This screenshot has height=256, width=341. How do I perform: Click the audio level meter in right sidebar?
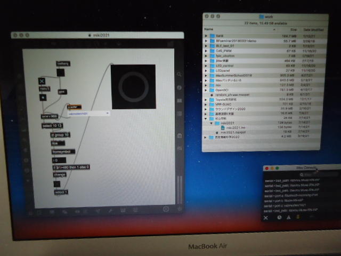coord(180,189)
